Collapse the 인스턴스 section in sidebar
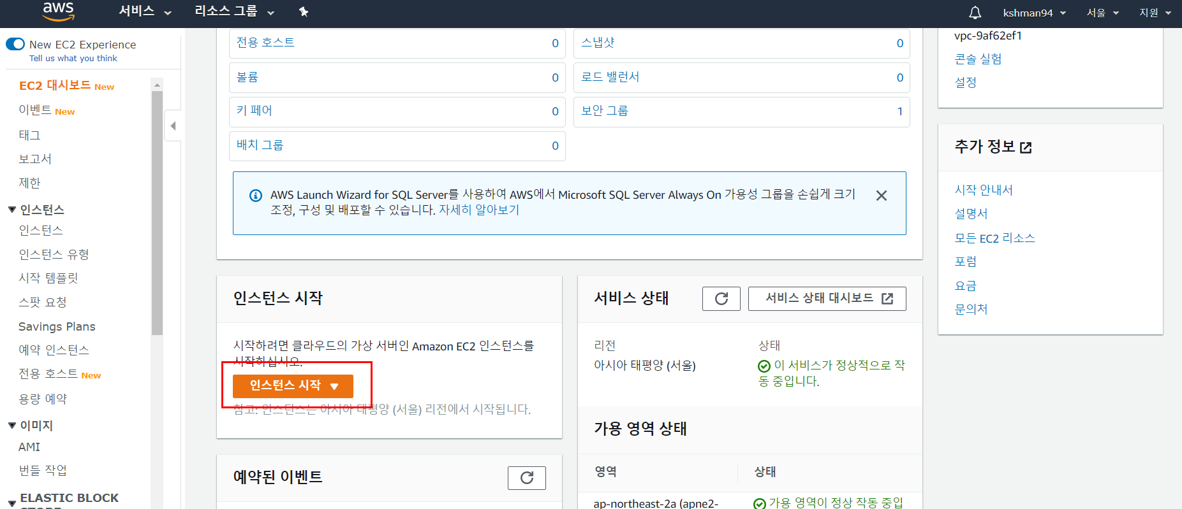Screen dimensions: 1182x509 (x=11, y=210)
